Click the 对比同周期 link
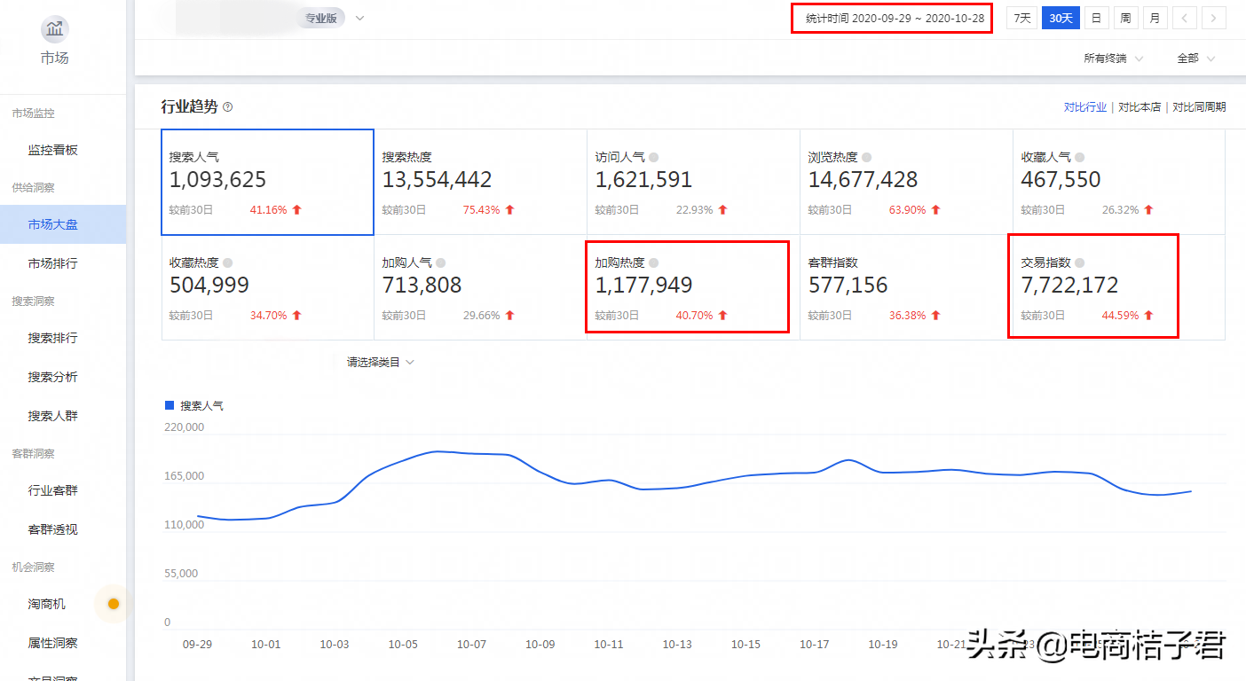1246x681 pixels. pyautogui.click(x=1199, y=107)
